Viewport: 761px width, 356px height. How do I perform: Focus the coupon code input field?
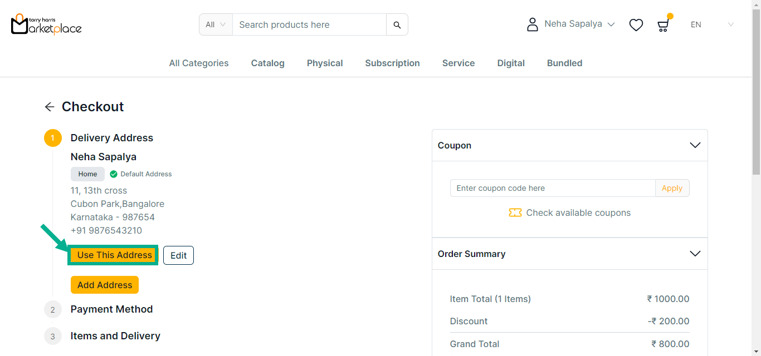pyautogui.click(x=552, y=188)
